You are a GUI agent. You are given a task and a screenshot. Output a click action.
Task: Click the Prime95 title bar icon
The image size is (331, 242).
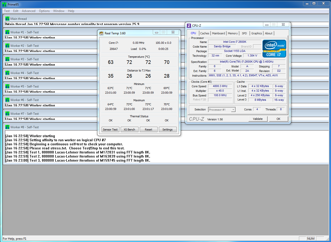coord(4,4)
